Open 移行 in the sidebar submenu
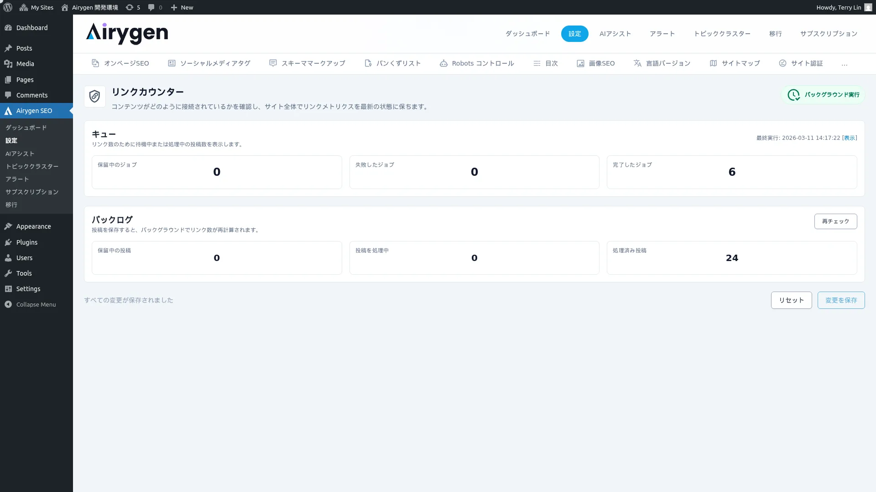876x492 pixels. pos(11,205)
